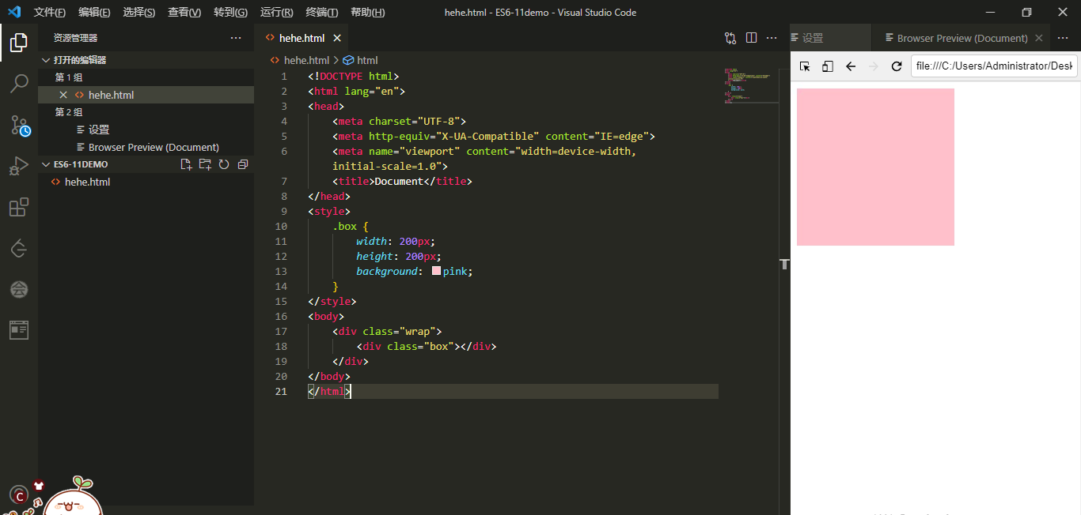
Task: Refresh the ES6-11DEMO explorer
Action: [x=223, y=164]
